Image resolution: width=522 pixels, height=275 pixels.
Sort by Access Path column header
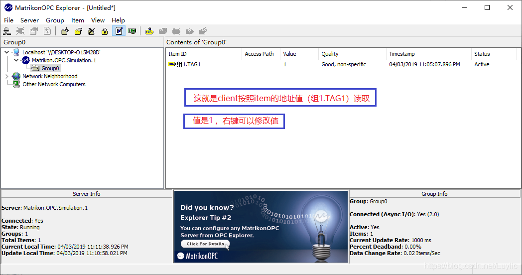pyautogui.click(x=261, y=54)
